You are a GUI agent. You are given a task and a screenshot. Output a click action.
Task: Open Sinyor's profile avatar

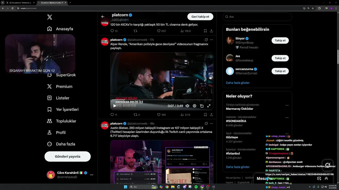pos(230,41)
